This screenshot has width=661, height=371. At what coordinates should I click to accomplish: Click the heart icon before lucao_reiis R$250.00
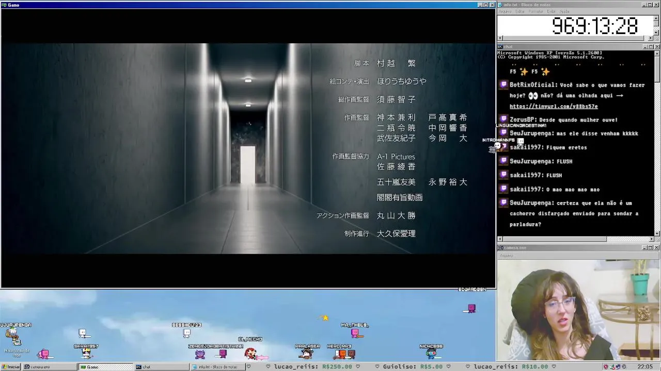click(x=267, y=367)
